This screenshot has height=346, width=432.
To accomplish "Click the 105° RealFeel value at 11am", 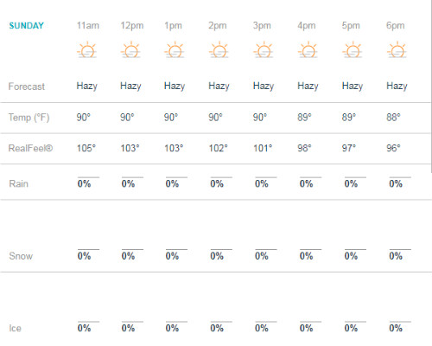I will coord(86,148).
